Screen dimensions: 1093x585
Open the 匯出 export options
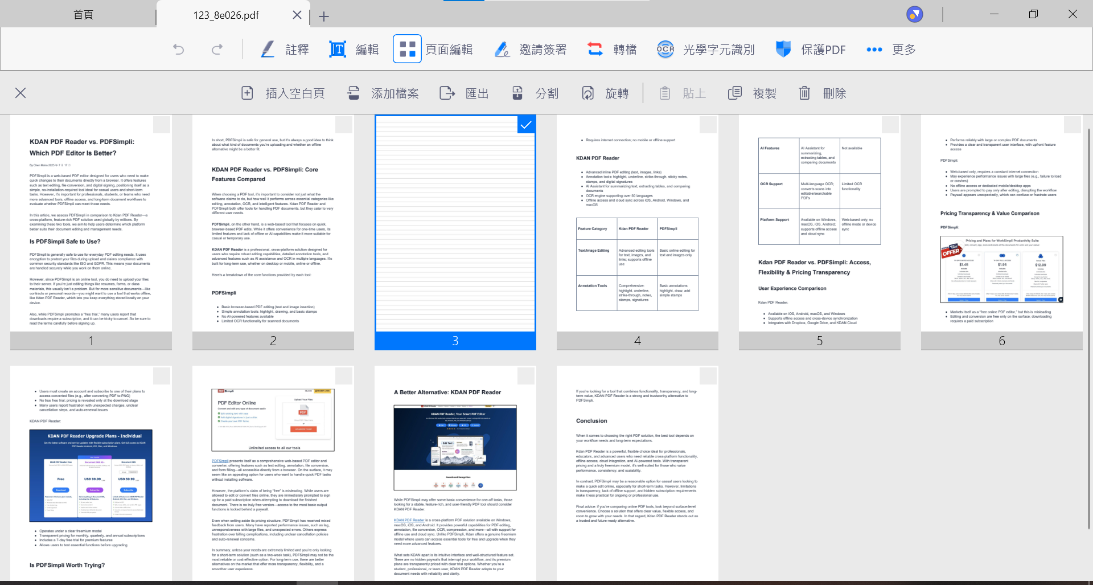coord(465,93)
